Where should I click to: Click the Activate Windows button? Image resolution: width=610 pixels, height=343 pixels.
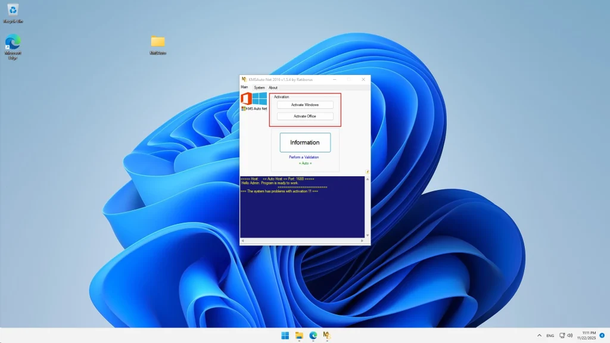pos(305,104)
